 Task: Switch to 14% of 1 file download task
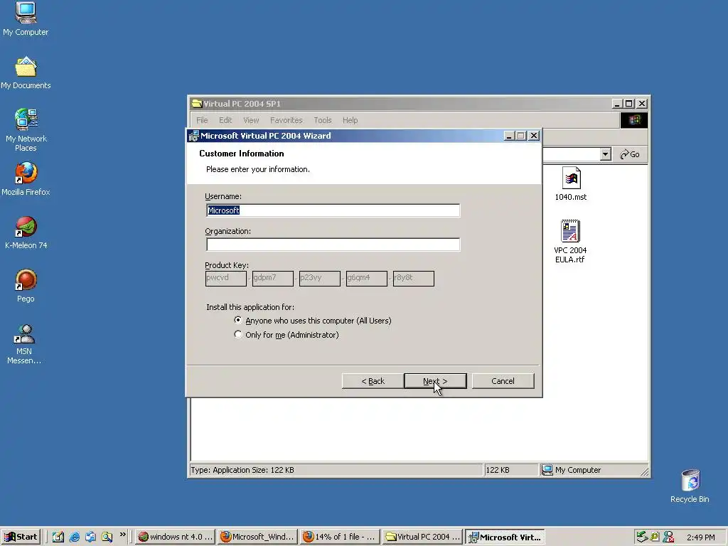click(340, 537)
